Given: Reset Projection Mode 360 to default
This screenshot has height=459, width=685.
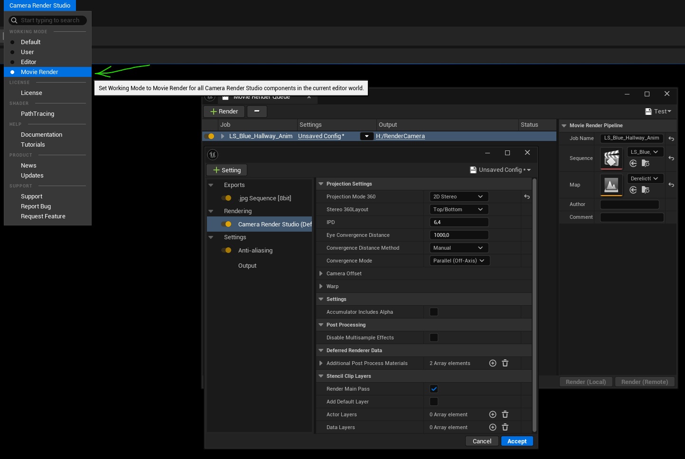Looking at the screenshot, I should 527,197.
